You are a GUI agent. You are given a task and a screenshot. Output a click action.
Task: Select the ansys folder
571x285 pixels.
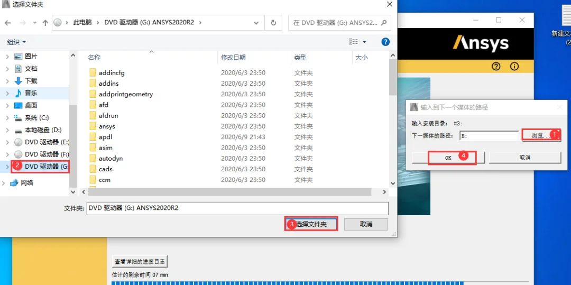click(107, 126)
